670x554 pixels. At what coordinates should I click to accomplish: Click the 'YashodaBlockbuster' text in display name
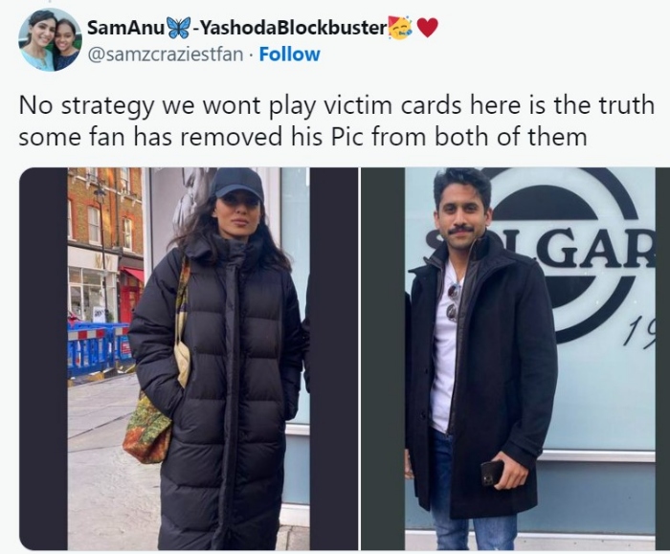[293, 28]
